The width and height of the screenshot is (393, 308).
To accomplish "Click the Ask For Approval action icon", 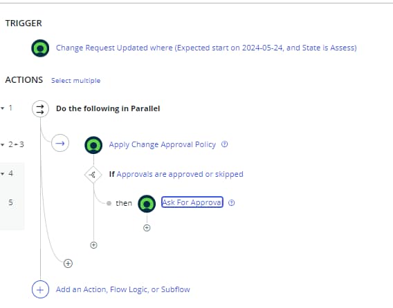I will click(x=147, y=204).
